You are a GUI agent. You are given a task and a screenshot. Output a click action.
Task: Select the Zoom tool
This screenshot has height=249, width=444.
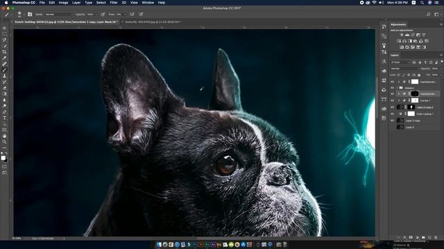pyautogui.click(x=4, y=142)
